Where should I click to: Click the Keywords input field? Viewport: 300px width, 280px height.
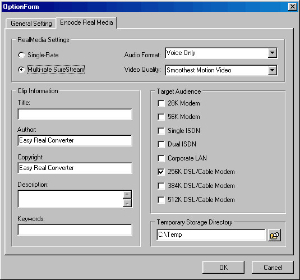[75, 230]
